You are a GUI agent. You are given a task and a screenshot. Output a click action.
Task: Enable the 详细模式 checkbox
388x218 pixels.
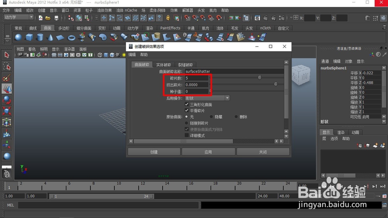187,135
